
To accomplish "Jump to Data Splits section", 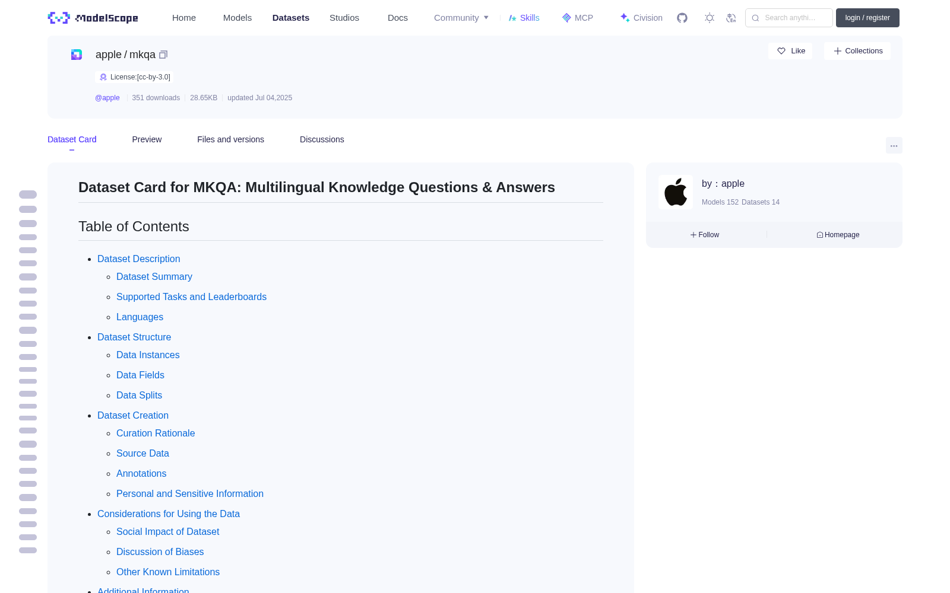I will click(x=139, y=395).
